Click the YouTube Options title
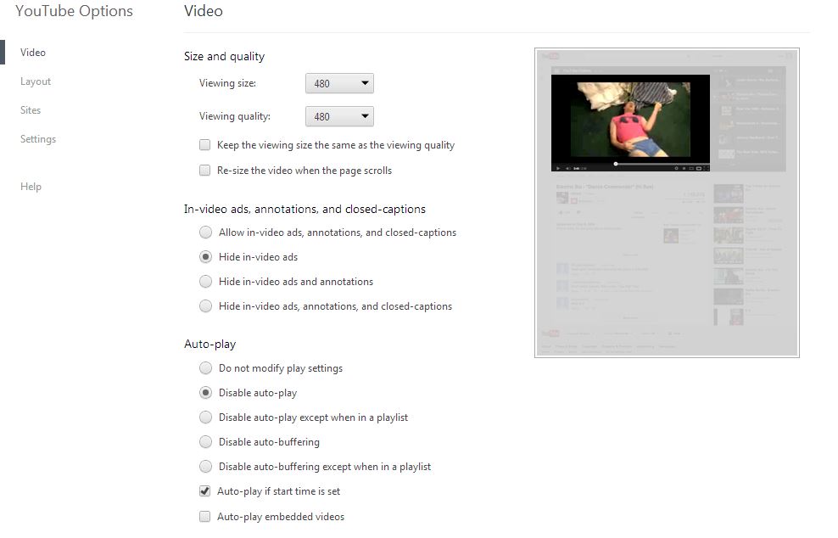The width and height of the screenshot is (838, 538). (x=74, y=11)
